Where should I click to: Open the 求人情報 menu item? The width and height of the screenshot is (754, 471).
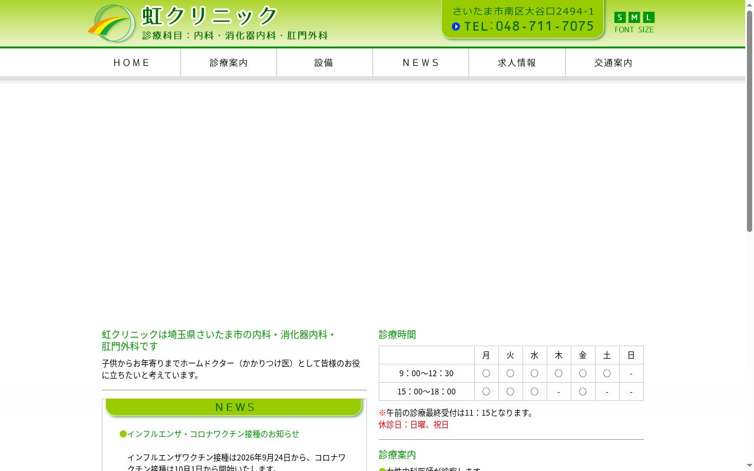[517, 62]
